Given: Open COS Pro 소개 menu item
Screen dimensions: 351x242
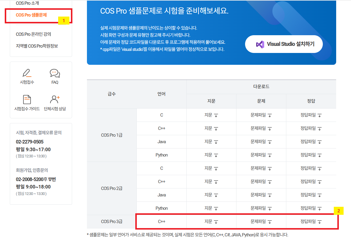Looking at the screenshot, I should (27, 3).
